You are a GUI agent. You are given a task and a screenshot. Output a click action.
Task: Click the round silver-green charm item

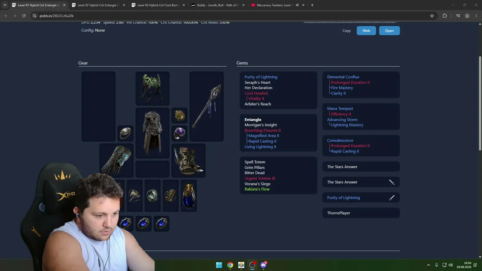click(153, 195)
